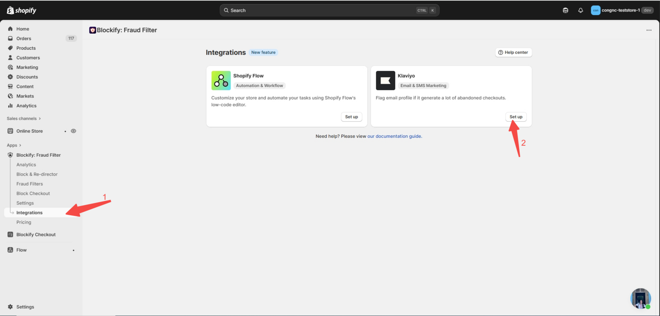Click the dot beside Online Store
The image size is (660, 316).
tap(65, 131)
